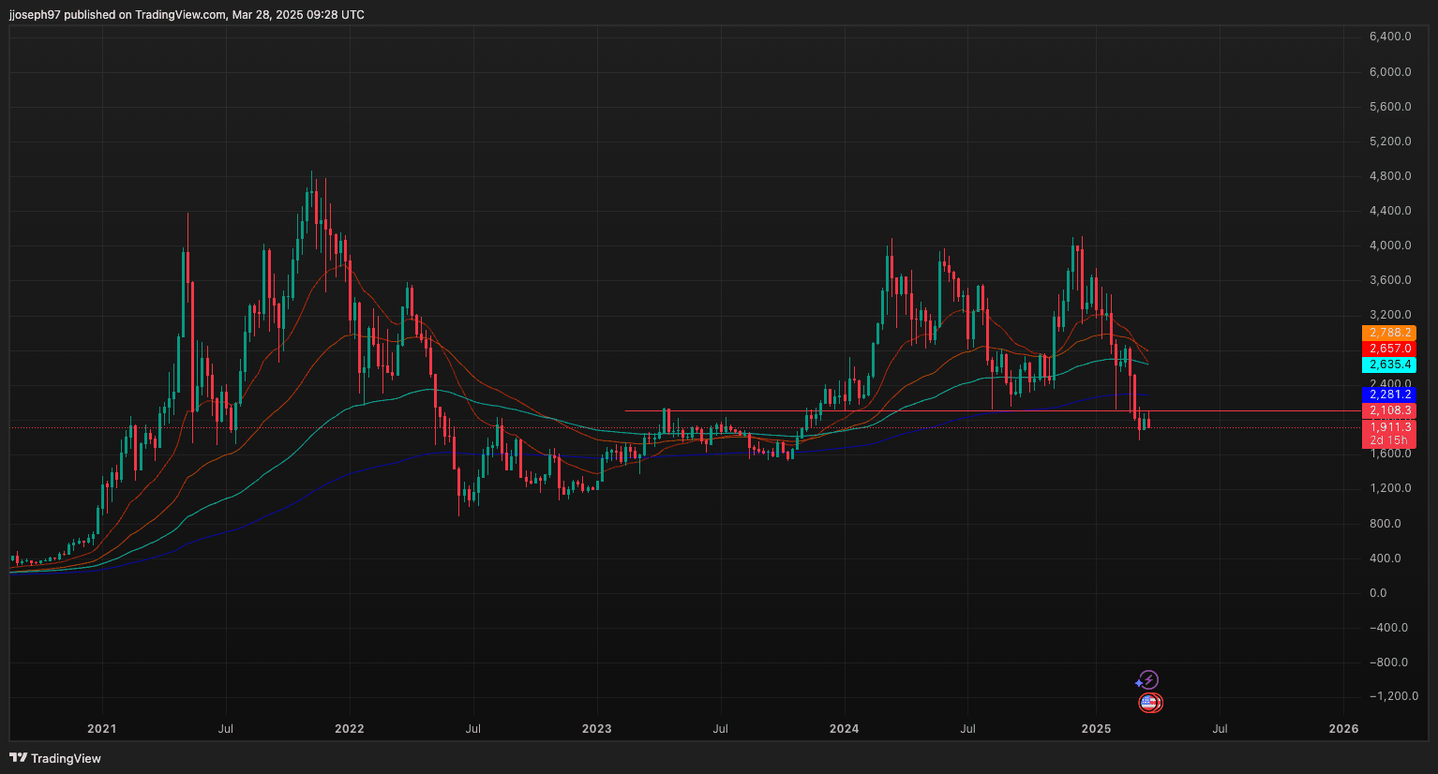The width and height of the screenshot is (1438, 774).
Task: Click the TradingView wordmark next to the logo
Action: (x=65, y=758)
